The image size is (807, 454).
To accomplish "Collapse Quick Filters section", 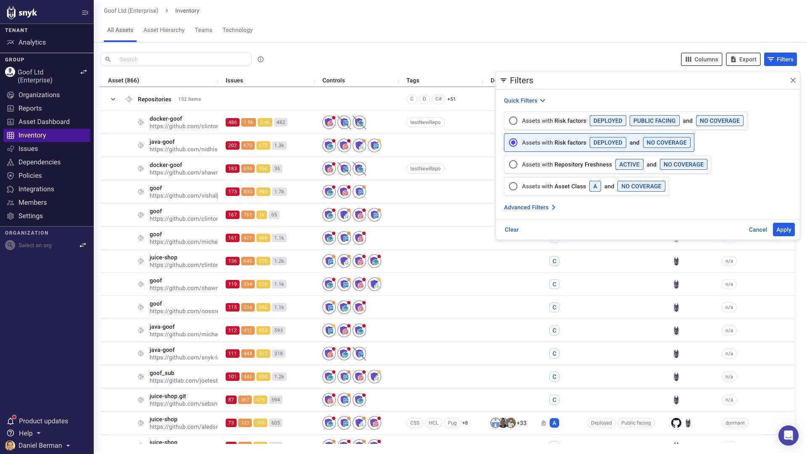I will 525,100.
